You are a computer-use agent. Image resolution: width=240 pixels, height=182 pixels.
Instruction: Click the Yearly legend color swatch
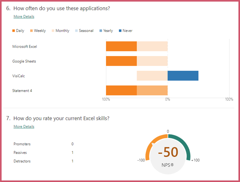tap(101, 31)
